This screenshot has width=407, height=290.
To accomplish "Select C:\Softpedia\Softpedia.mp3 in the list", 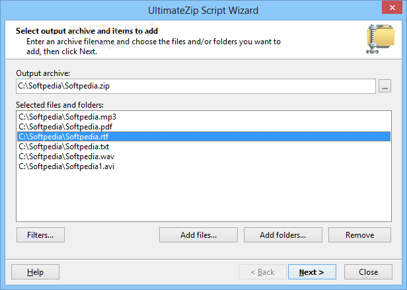I will click(203, 117).
